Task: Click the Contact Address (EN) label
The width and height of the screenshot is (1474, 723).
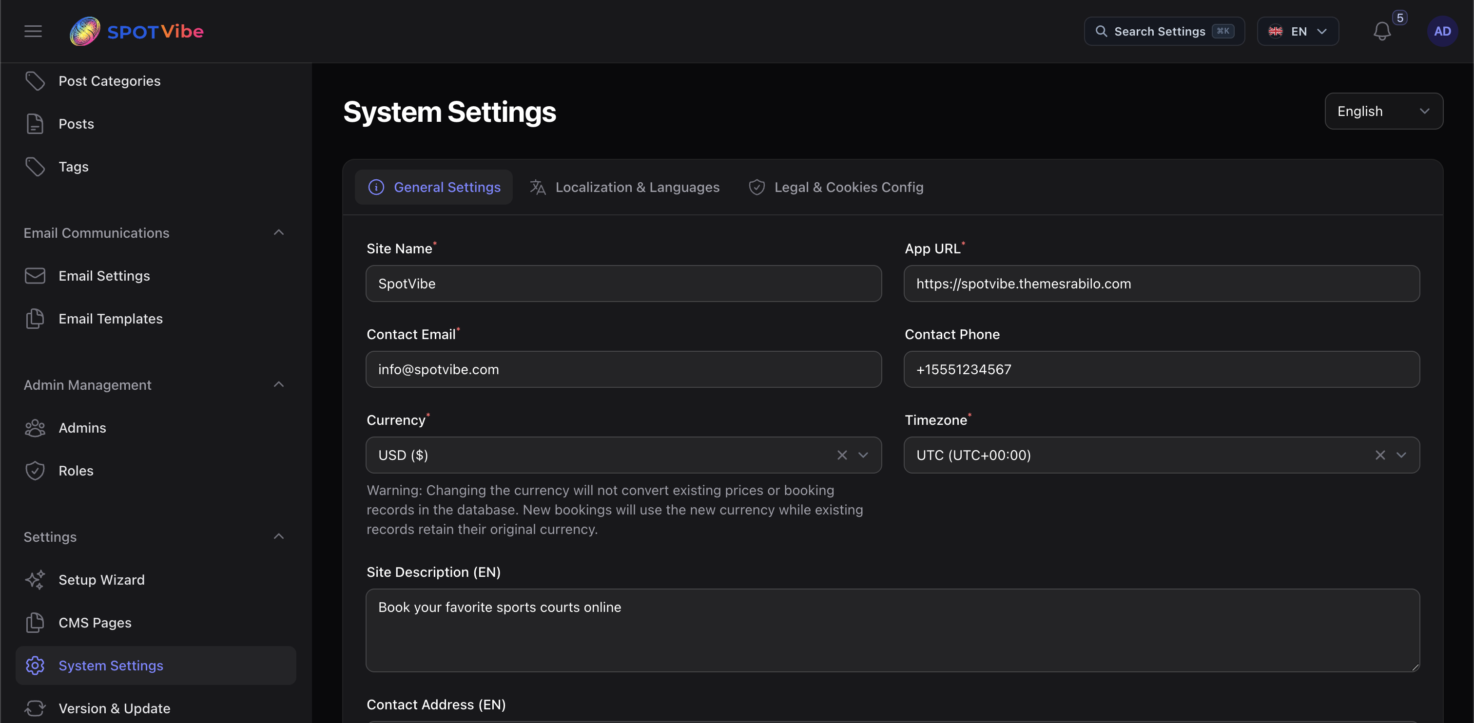Action: click(x=436, y=704)
